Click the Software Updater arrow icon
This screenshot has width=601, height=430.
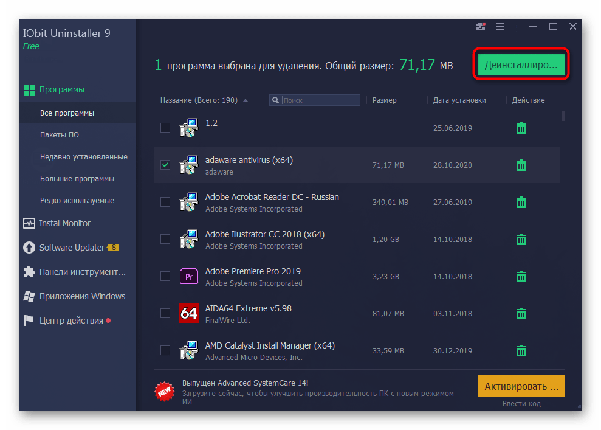coord(29,248)
